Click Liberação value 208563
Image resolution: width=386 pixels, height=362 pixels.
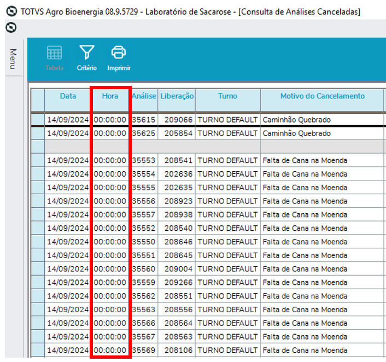(x=178, y=337)
